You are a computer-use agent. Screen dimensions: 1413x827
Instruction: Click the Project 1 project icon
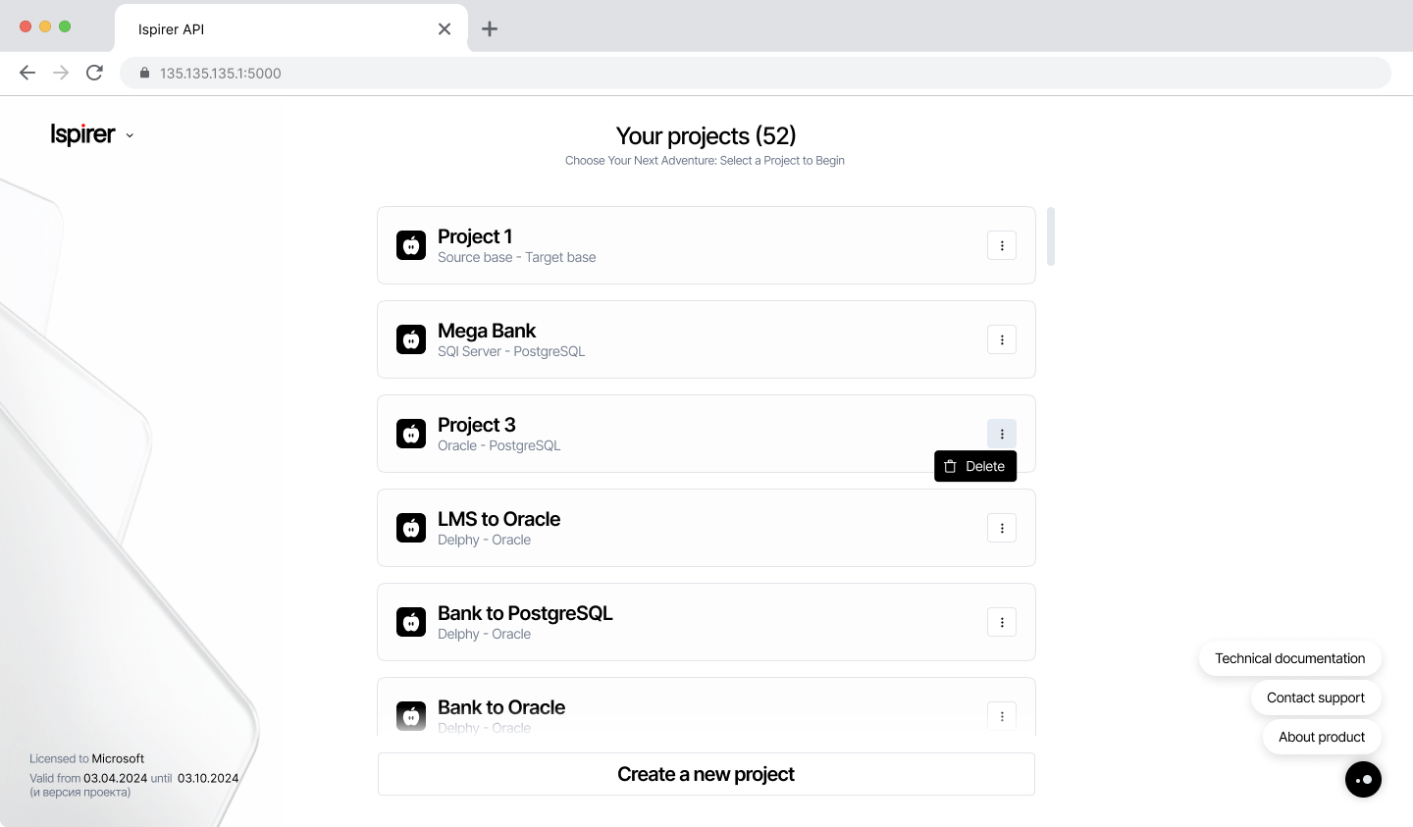point(410,244)
